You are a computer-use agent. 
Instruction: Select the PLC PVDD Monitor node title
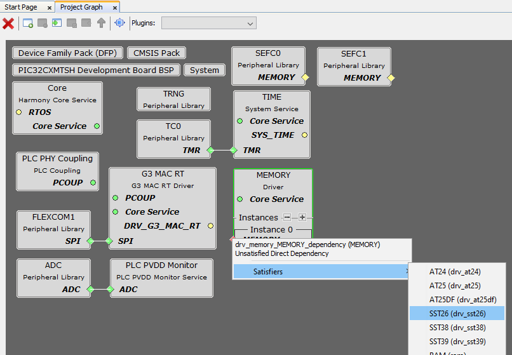161,265
